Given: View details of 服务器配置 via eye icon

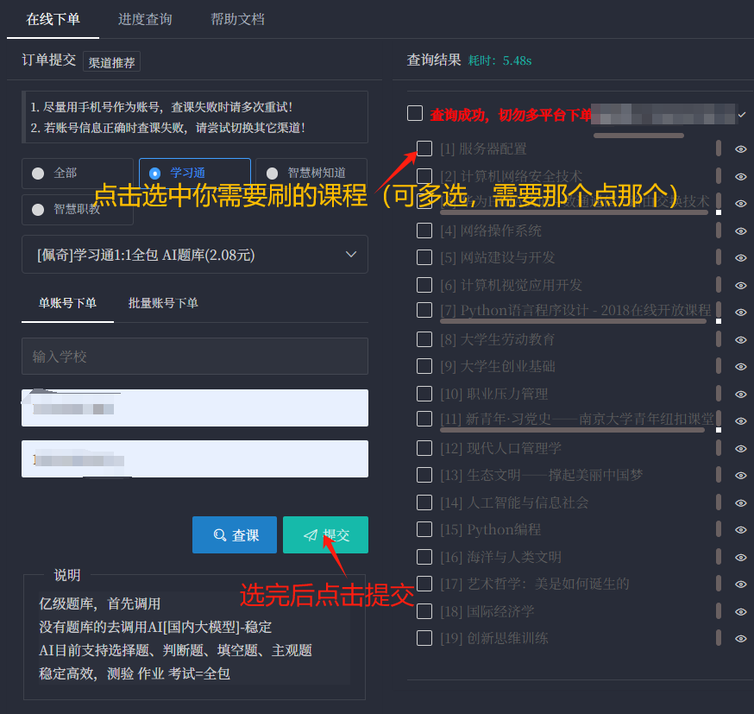Looking at the screenshot, I should [x=740, y=148].
